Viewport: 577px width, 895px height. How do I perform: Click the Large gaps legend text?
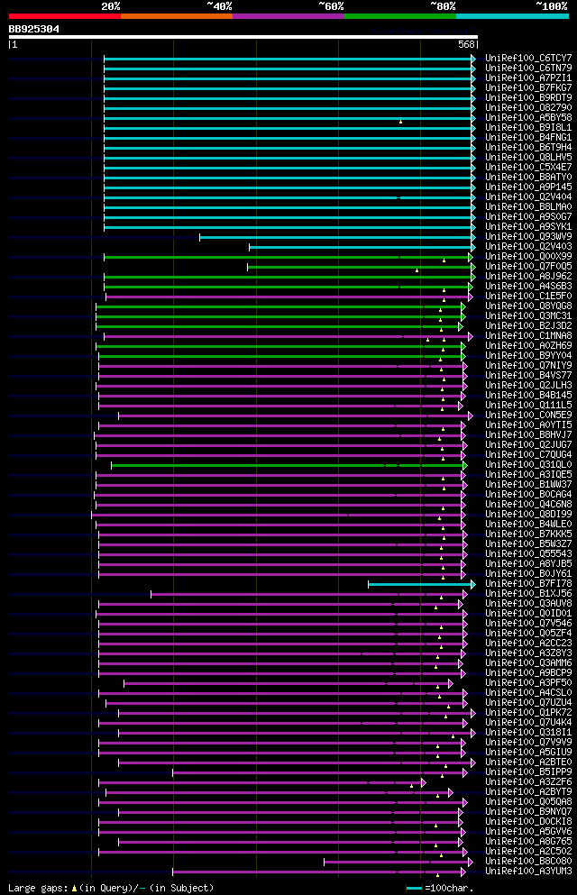pyautogui.click(x=111, y=888)
